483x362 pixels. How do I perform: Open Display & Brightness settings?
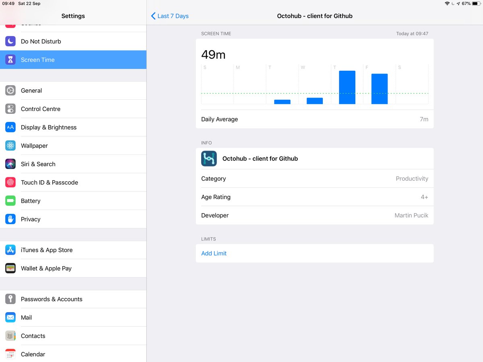73,127
